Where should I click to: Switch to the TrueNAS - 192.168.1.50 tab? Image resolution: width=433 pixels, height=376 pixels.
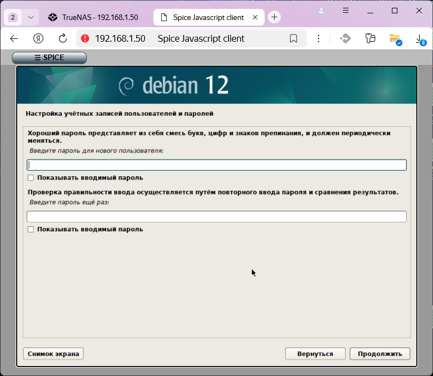[x=93, y=17]
